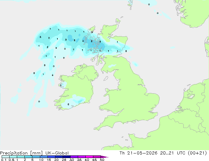Click the "10" legend scale label
Viewport: 209px width, 161px height.
tap(41, 160)
